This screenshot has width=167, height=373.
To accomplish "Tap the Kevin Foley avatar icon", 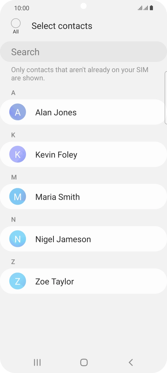I will 18,154.
